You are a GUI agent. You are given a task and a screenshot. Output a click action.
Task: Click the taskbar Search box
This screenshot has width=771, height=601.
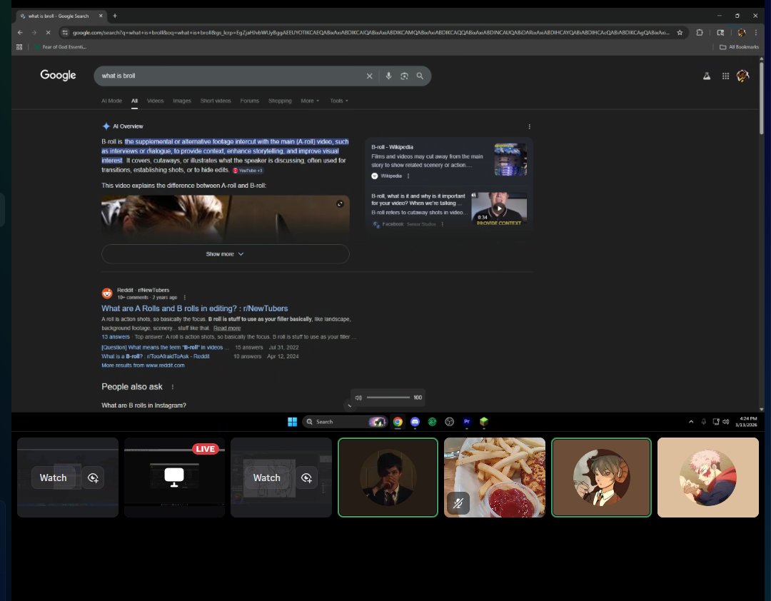pyautogui.click(x=345, y=422)
